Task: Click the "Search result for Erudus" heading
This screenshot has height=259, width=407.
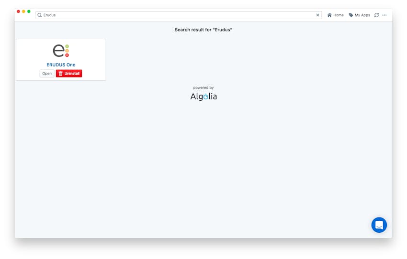Action: pyautogui.click(x=203, y=30)
